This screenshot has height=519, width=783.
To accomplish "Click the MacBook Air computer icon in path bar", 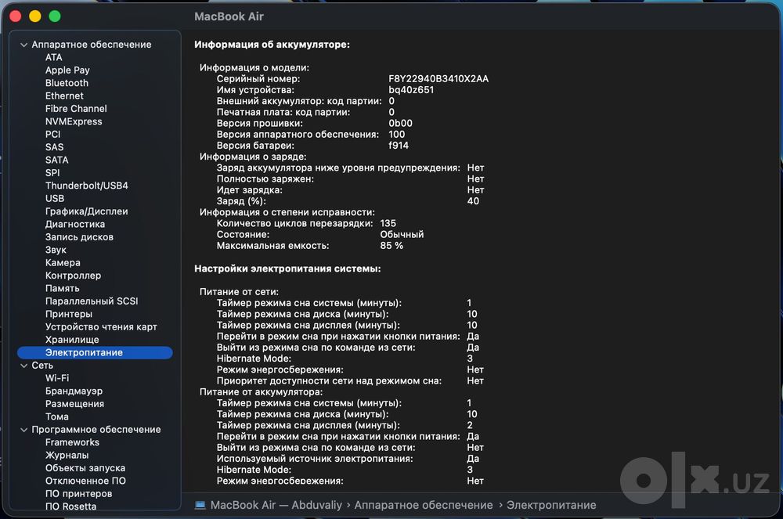I will tap(200, 505).
